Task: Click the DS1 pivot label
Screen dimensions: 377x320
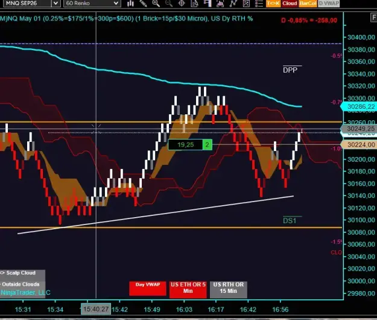Action: (290, 221)
